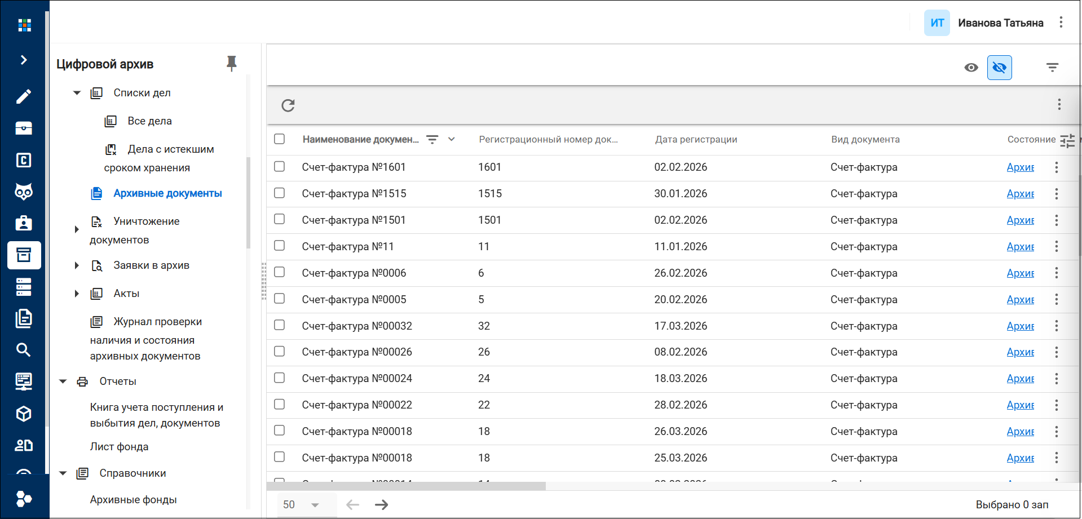Pin the Цифровой архив panel

[231, 63]
